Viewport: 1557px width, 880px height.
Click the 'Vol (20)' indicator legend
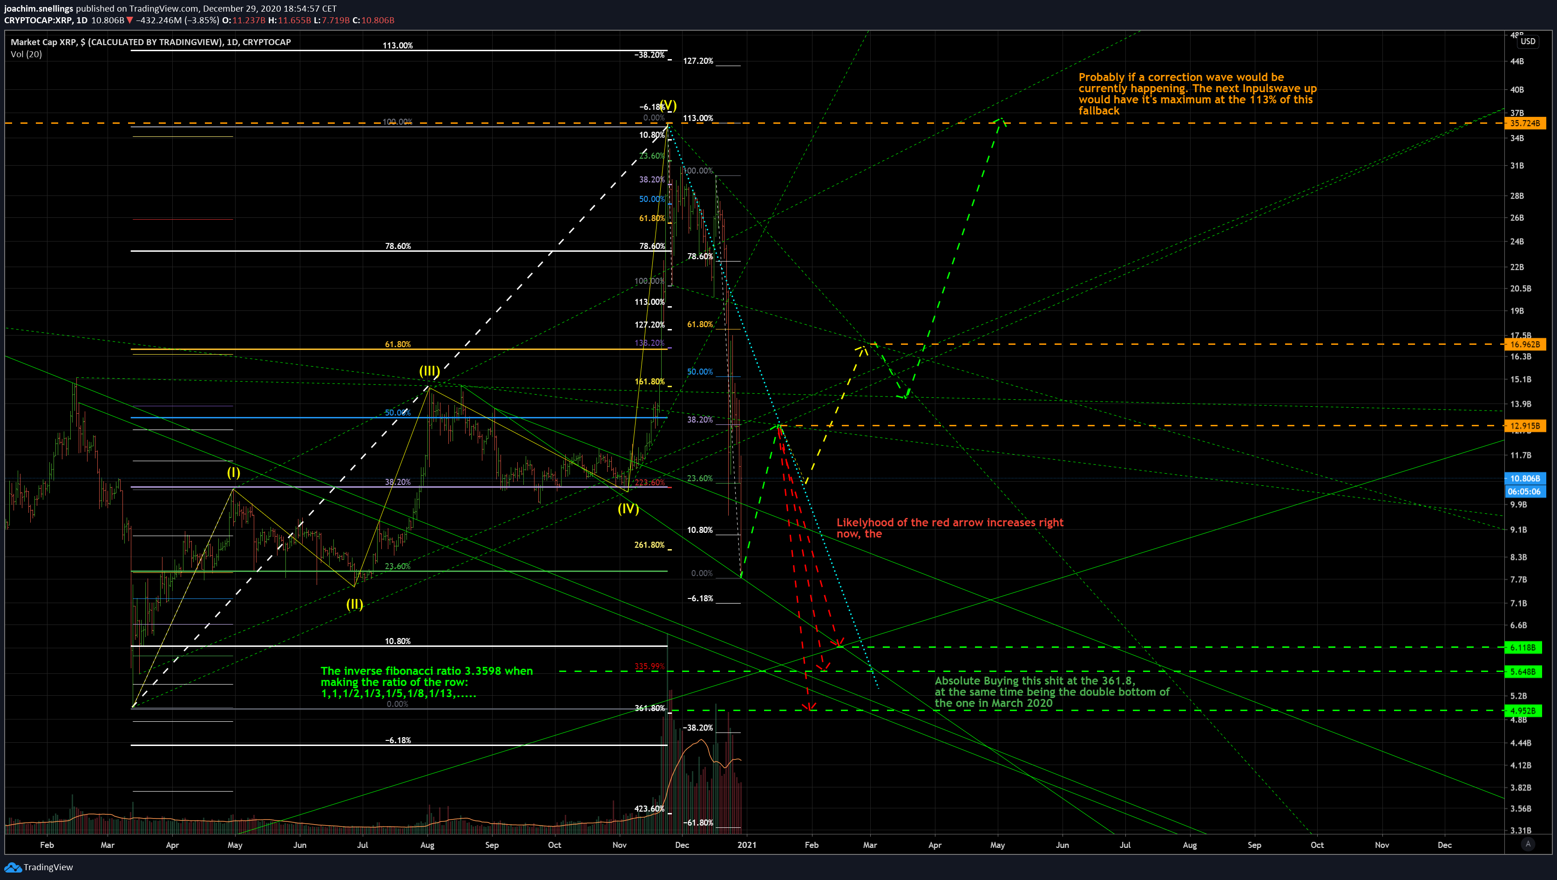click(26, 54)
